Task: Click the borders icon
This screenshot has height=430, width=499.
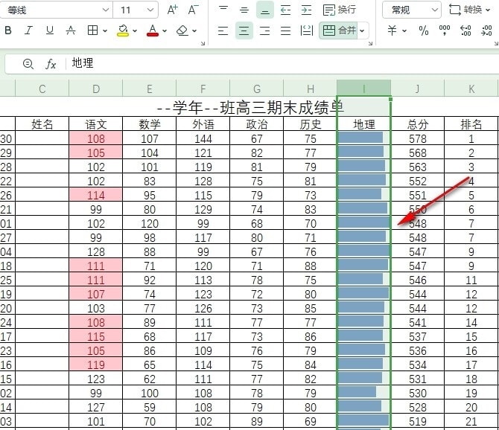Action: pos(92,31)
